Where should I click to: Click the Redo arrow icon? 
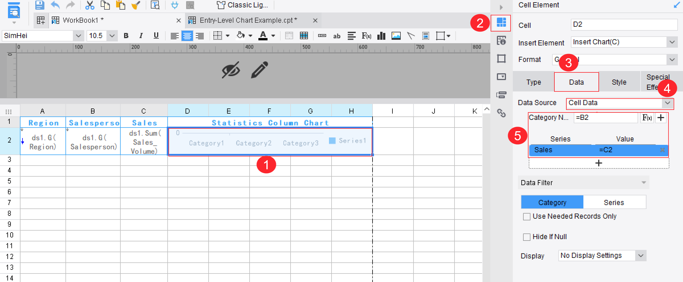point(70,5)
